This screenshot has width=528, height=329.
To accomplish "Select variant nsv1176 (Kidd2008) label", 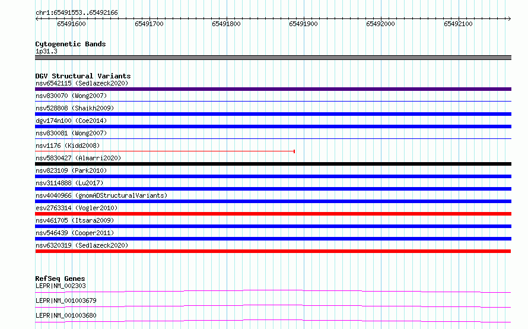I will click(x=68, y=145).
